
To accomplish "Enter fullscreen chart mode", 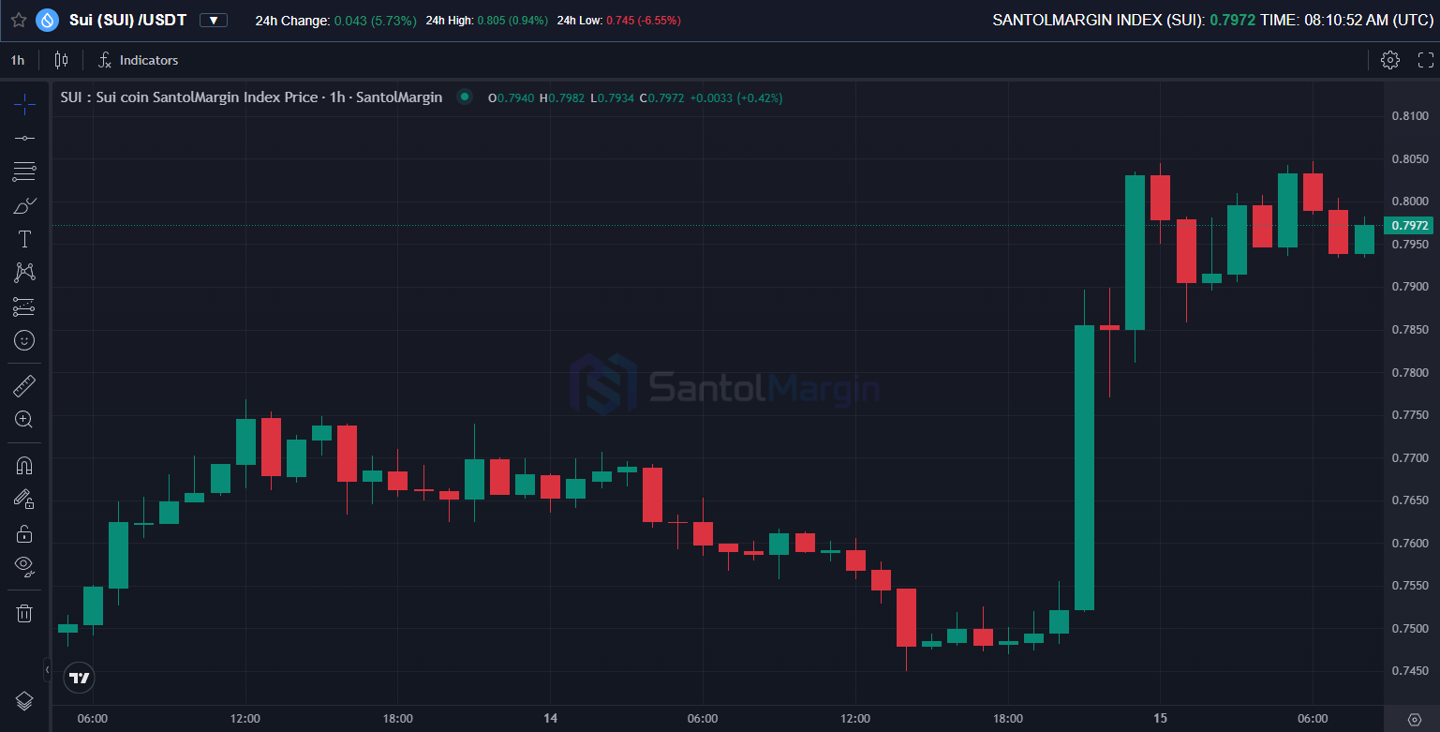I will click(x=1426, y=60).
